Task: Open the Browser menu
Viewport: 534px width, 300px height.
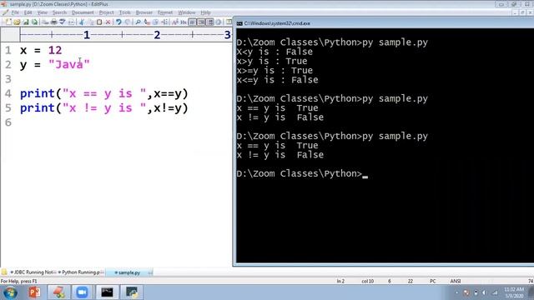Action: (x=144, y=12)
